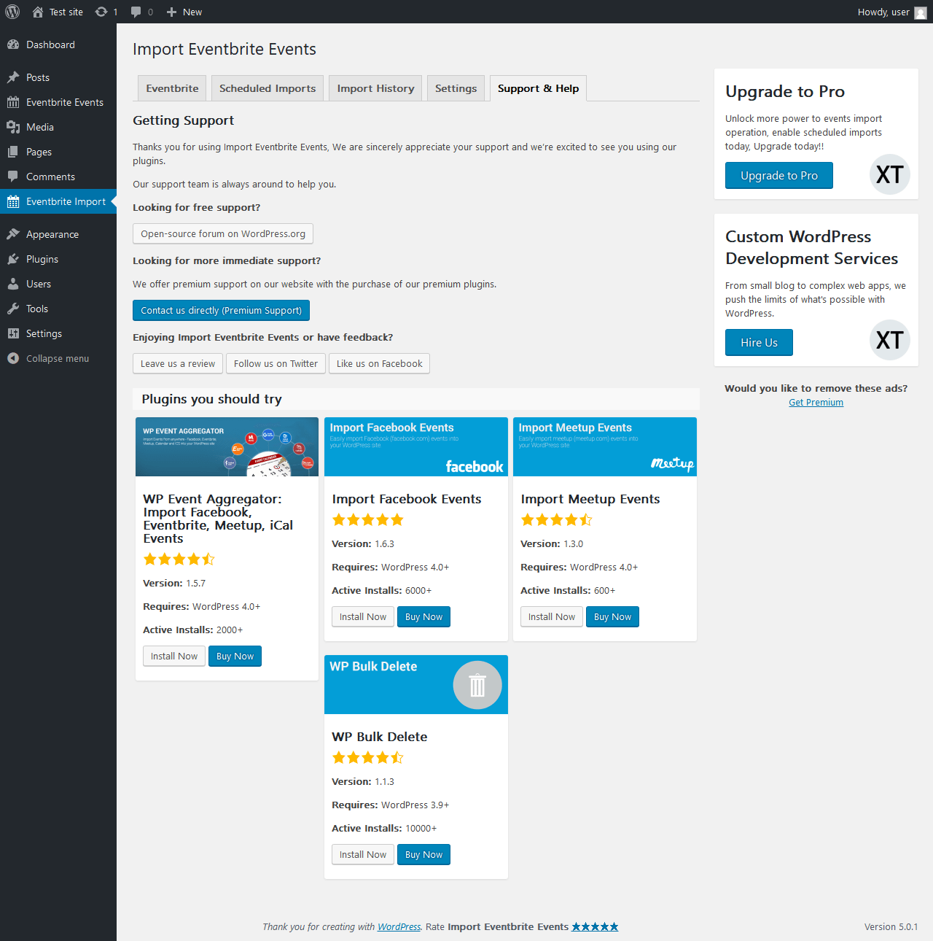Click the Import Meetup Events banner image
Viewport: 933px width, 941px height.
(x=605, y=446)
